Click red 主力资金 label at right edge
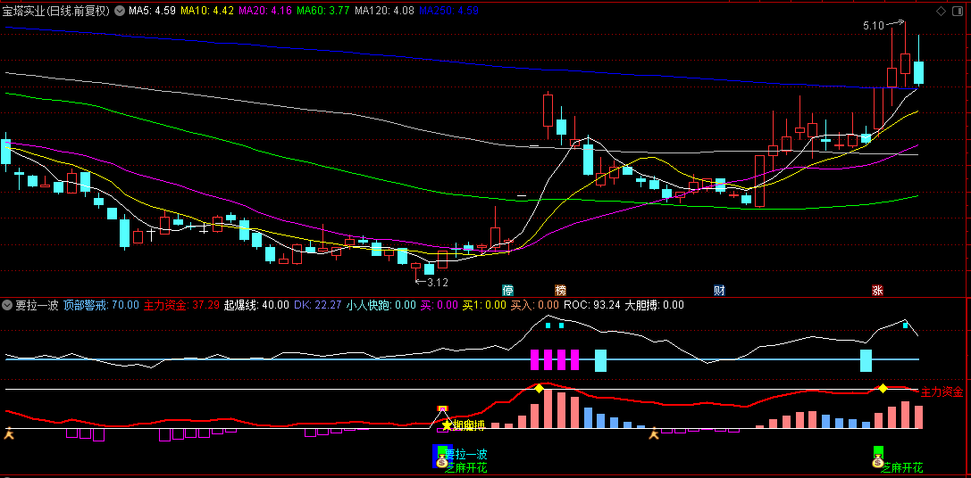 click(942, 391)
